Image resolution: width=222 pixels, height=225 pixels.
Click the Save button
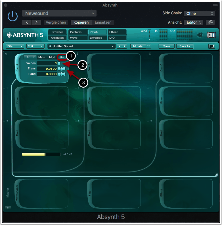[x=167, y=46]
